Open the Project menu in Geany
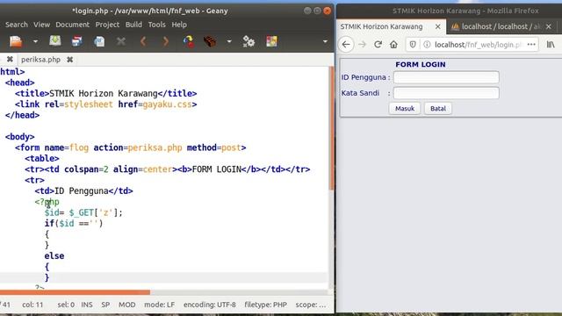The width and height of the screenshot is (562, 316). click(107, 25)
